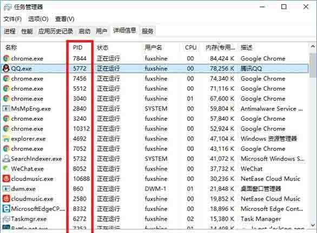Open the 选项(O) menu
The image size is (317, 233).
click(x=38, y=19)
